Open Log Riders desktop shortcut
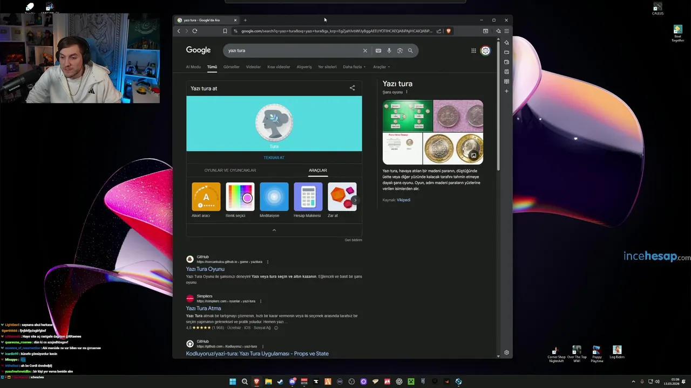Image resolution: width=691 pixels, height=388 pixels. click(x=617, y=352)
